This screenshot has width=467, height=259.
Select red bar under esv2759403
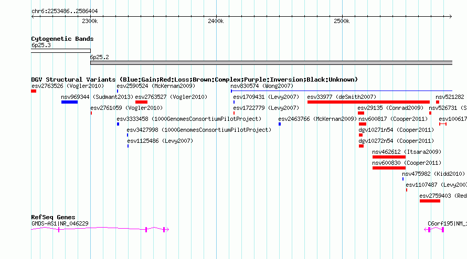click(x=430, y=201)
